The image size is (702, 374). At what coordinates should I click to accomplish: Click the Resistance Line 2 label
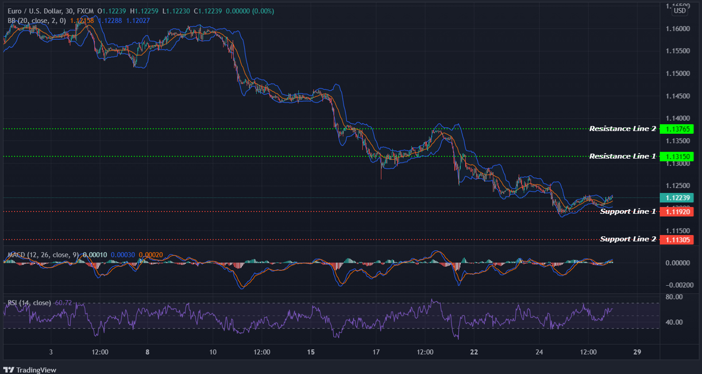[622, 129]
